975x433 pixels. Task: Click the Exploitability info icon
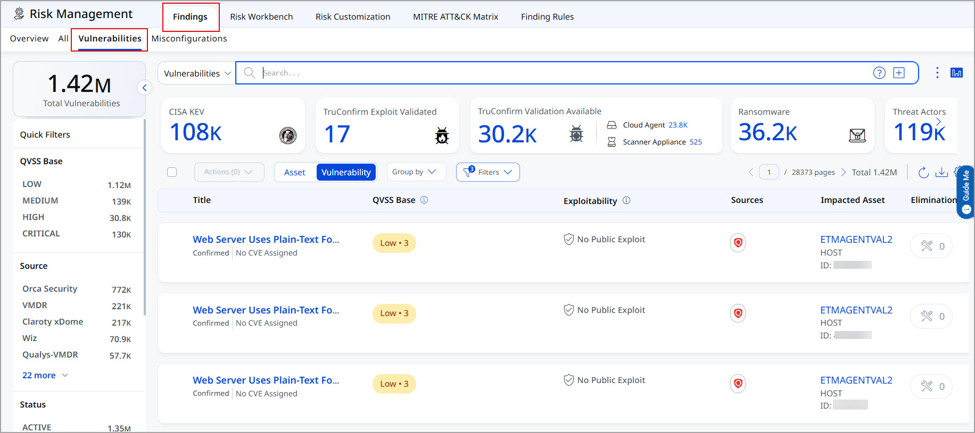point(626,200)
